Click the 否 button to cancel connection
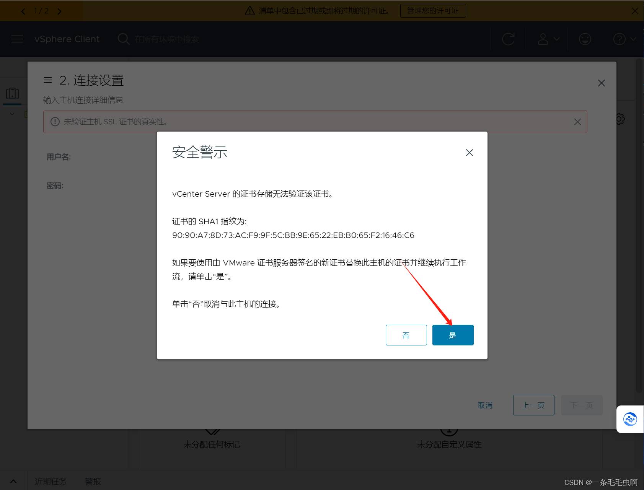644x490 pixels. coord(406,335)
